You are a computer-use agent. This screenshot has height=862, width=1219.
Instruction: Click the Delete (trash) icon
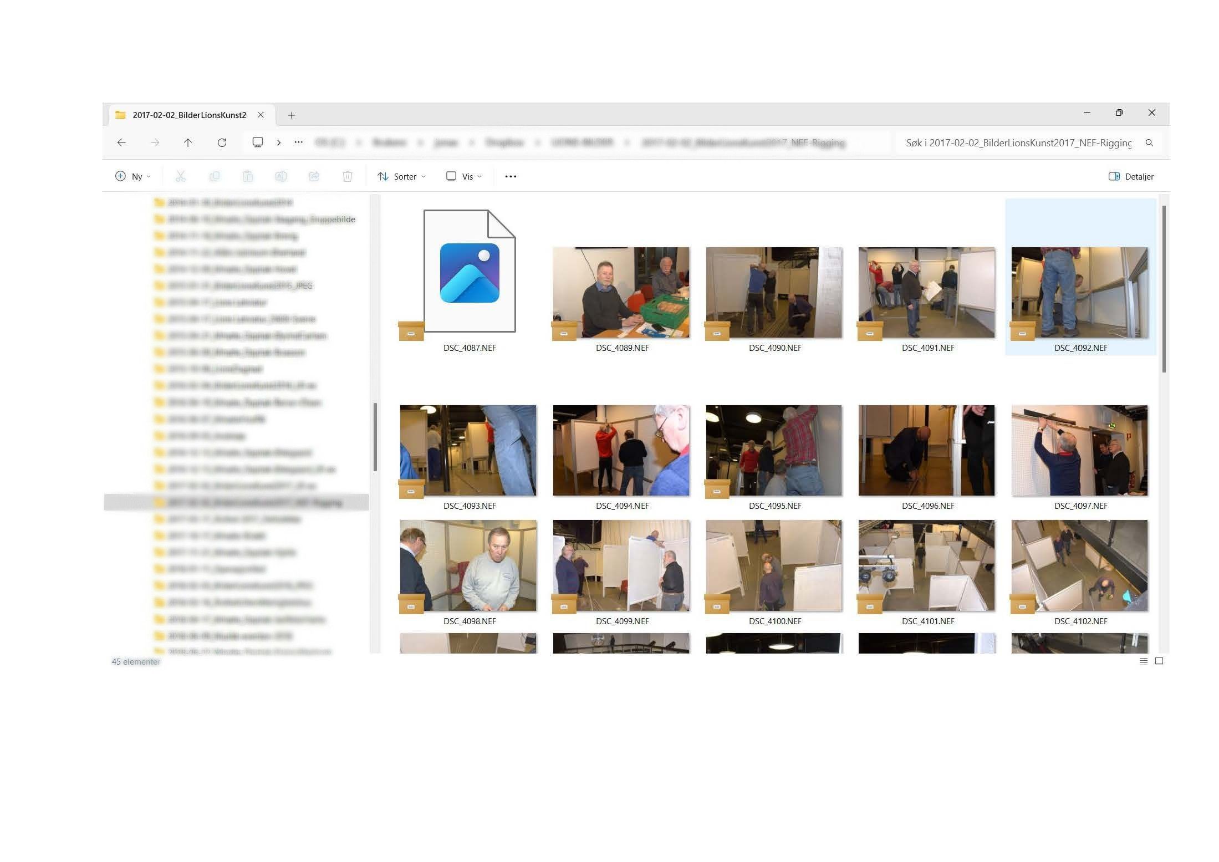click(348, 176)
